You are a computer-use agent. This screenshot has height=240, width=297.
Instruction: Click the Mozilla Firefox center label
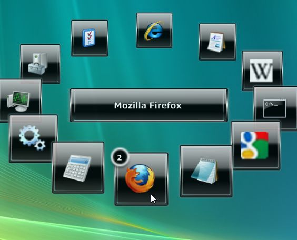[x=148, y=105]
